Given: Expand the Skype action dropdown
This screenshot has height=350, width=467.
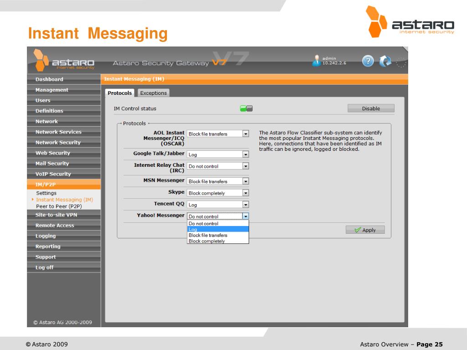Looking at the screenshot, I should (218, 193).
